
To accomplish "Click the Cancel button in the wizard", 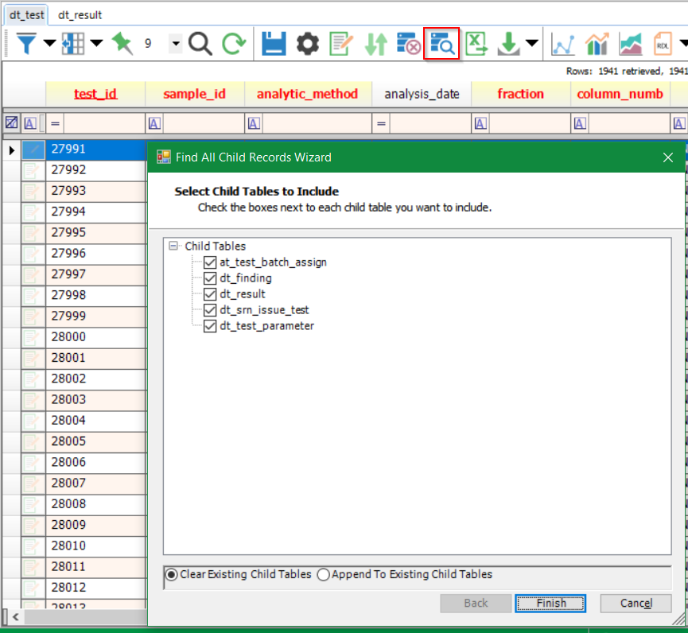I will click(x=636, y=603).
